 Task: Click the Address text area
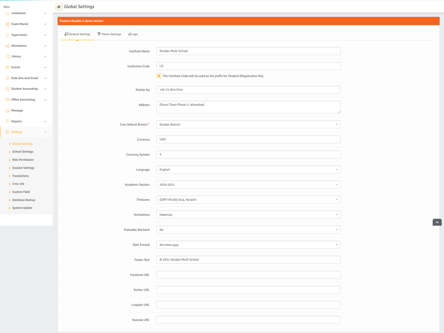(x=248, y=107)
